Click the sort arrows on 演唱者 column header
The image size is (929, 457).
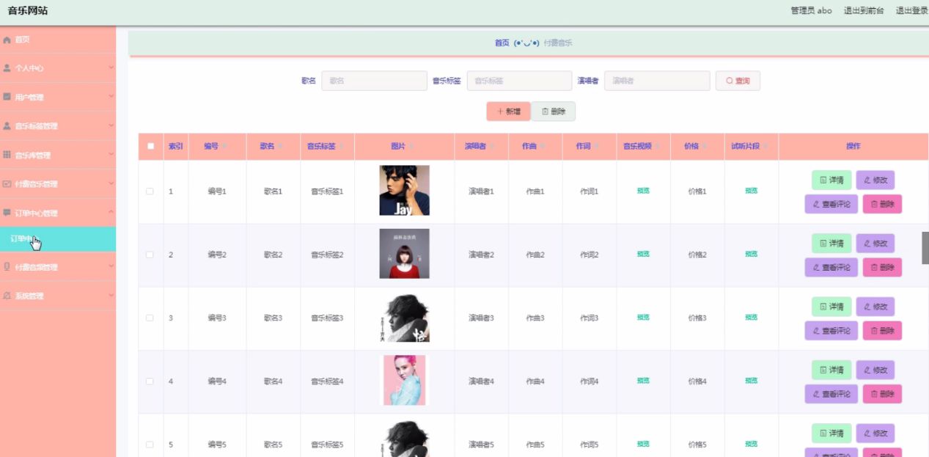click(x=492, y=147)
